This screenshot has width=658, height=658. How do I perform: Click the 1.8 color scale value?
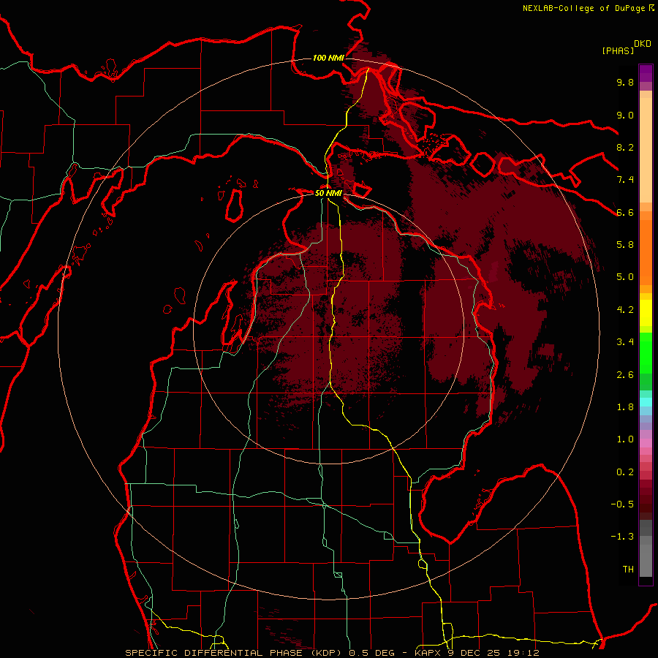tap(625, 407)
